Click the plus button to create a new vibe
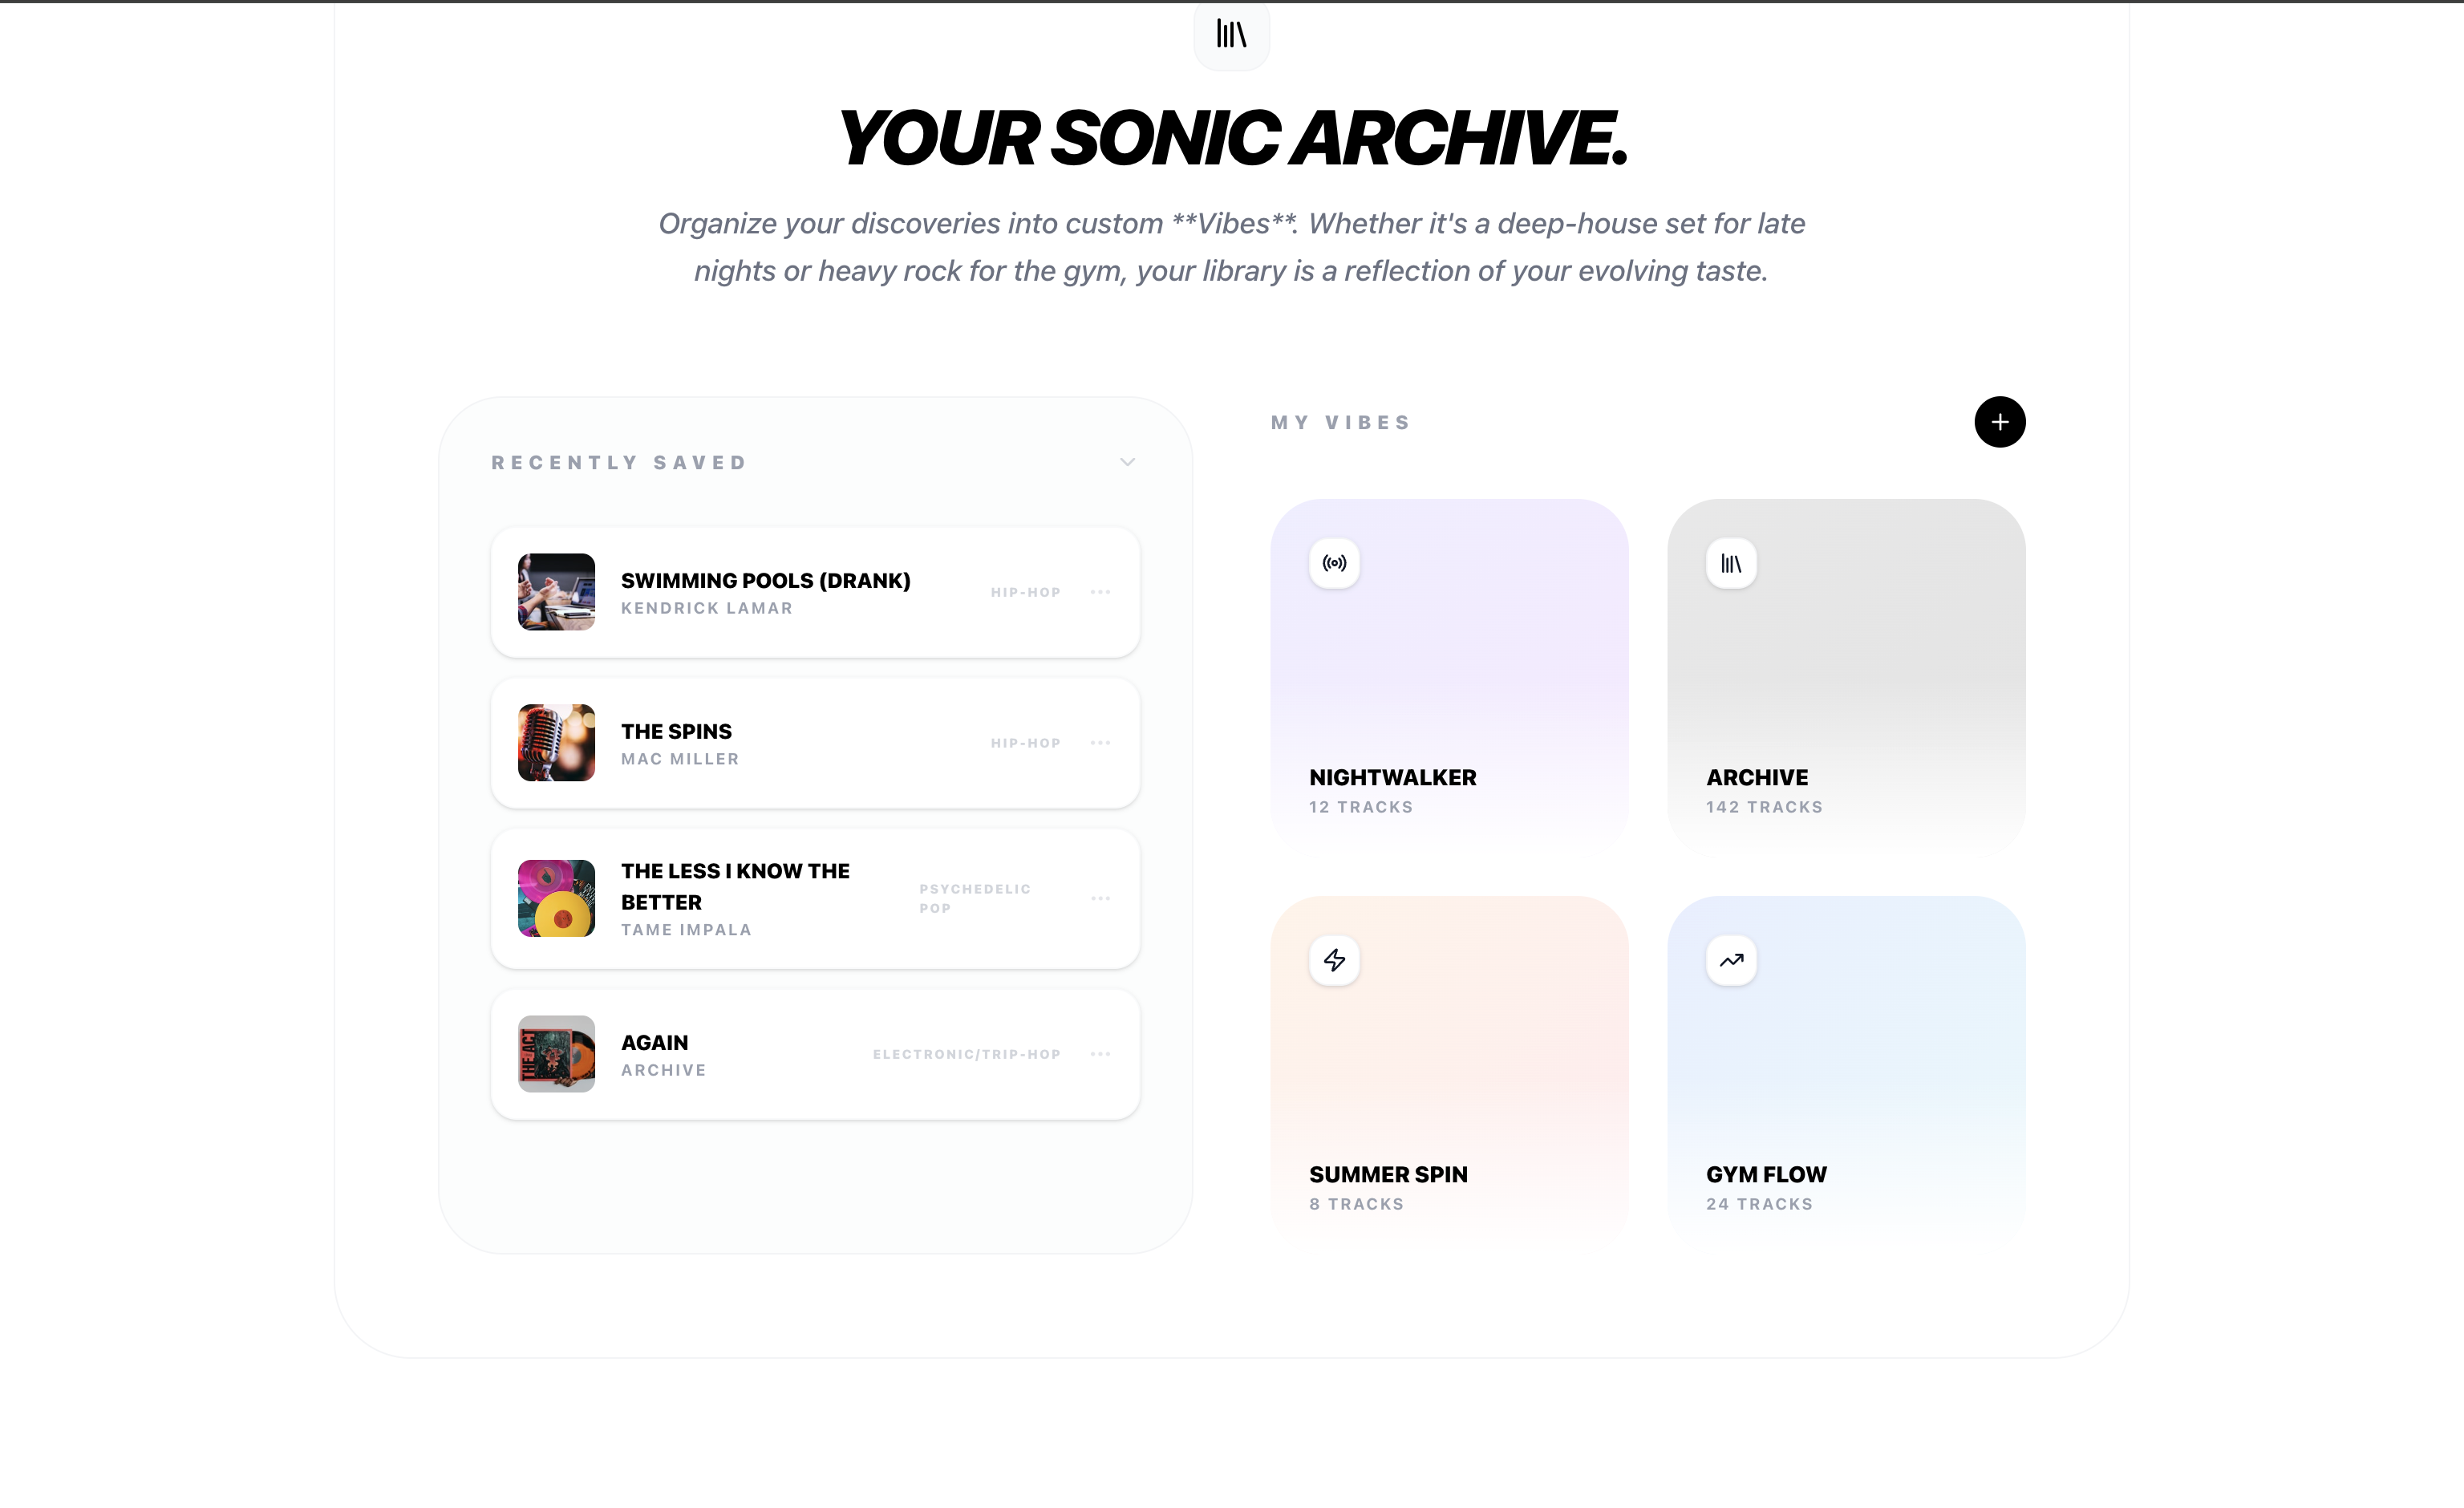 [x=2000, y=422]
